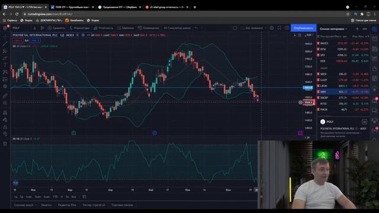The image size is (379, 213).
Task: Open the watchlist three-dots menu
Action: click(365, 29)
